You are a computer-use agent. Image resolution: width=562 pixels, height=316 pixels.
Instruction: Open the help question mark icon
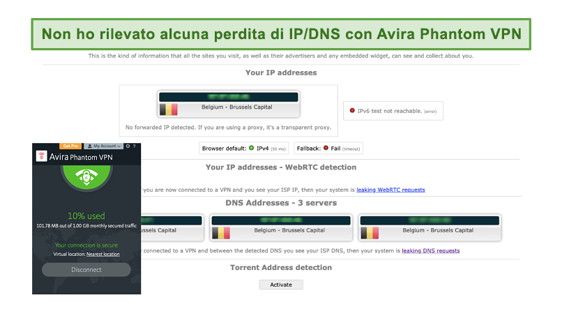pyautogui.click(x=135, y=146)
